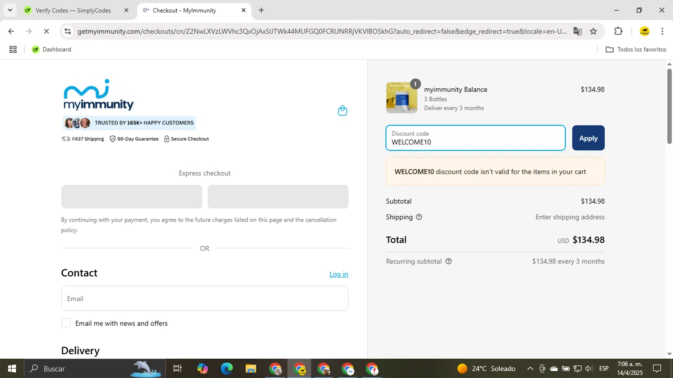Click the ESP language indicator
Viewport: 673px width, 378px height.
click(604, 369)
